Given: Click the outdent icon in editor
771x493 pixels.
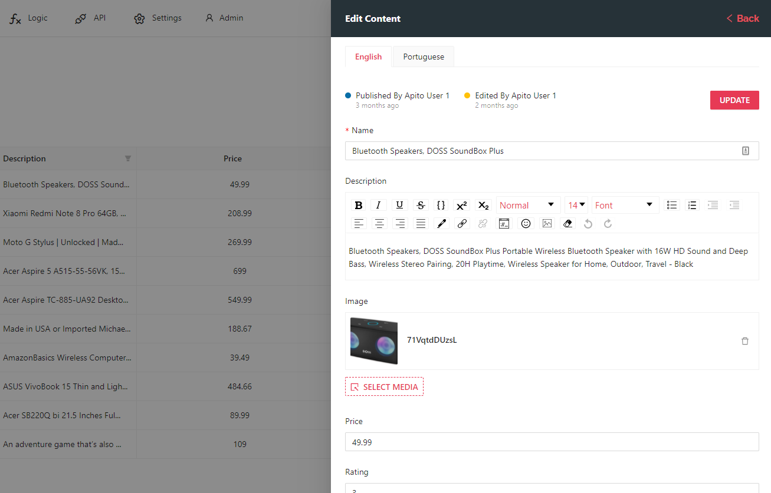Looking at the screenshot, I should (x=734, y=205).
